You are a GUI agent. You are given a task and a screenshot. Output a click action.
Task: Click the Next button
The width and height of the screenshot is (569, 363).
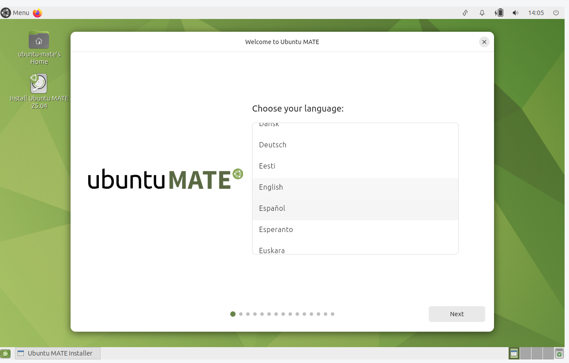pos(457,314)
